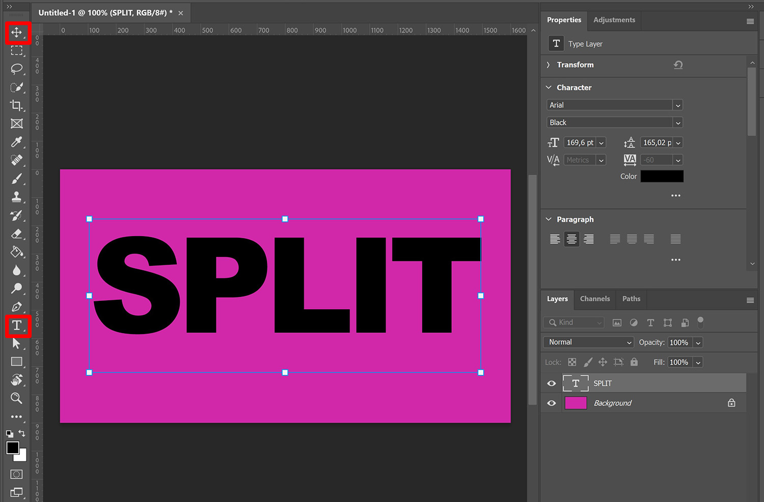
Task: Open the text Color picker
Action: (x=662, y=176)
